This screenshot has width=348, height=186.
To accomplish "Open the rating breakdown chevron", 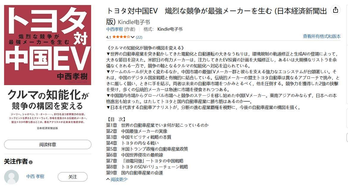I will click(x=133, y=37).
